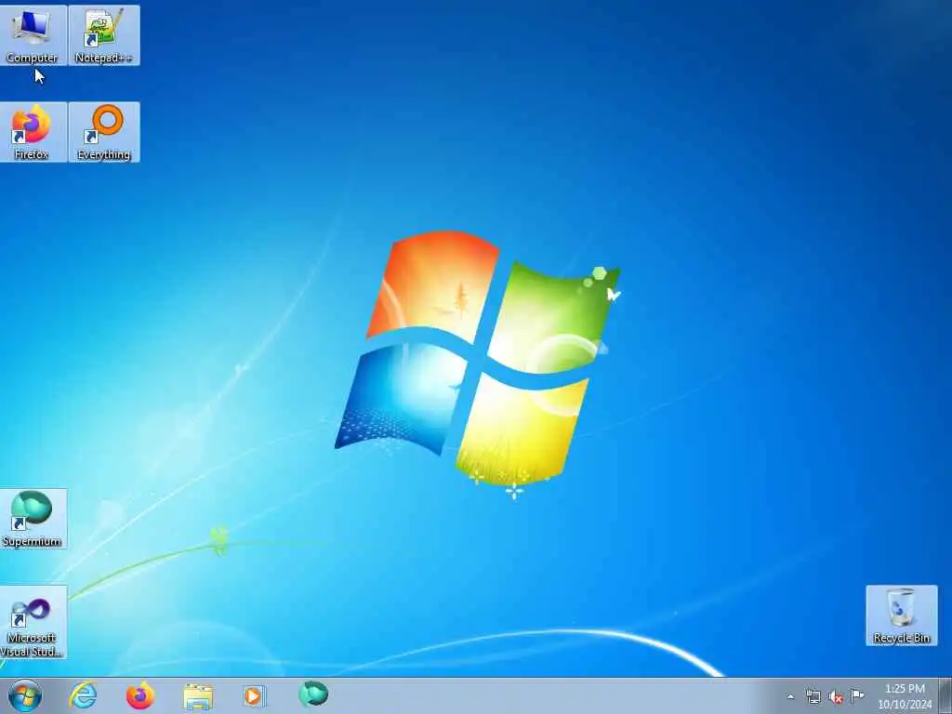Screen dimensions: 952x714
Task: Select the Microsoft Visual Studio shortcut
Action: tap(33, 622)
